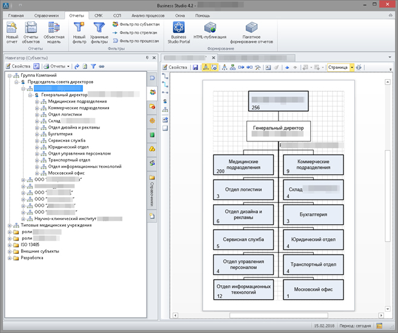Launch Business Studio Portal

pyautogui.click(x=179, y=28)
